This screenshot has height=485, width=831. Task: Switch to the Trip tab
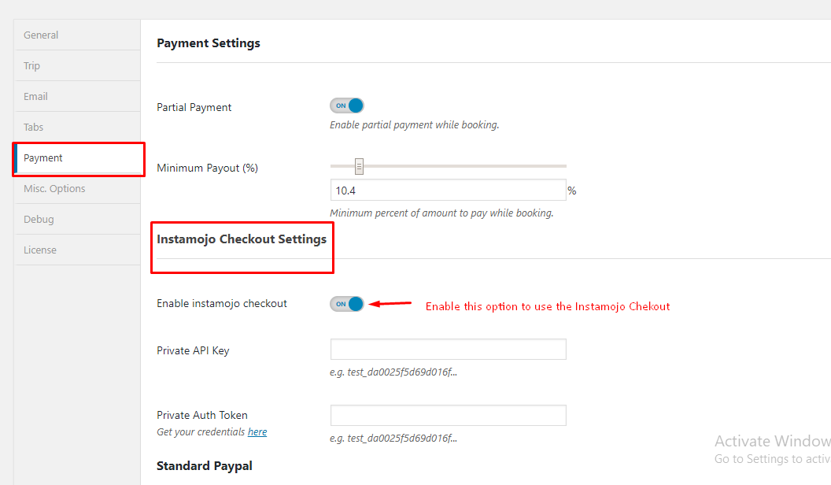pos(32,66)
